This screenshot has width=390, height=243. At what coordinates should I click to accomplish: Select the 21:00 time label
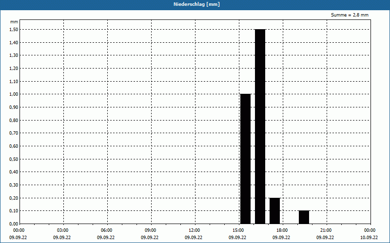326,230
